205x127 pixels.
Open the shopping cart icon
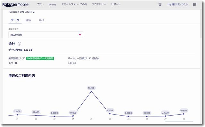click(x=160, y=4)
